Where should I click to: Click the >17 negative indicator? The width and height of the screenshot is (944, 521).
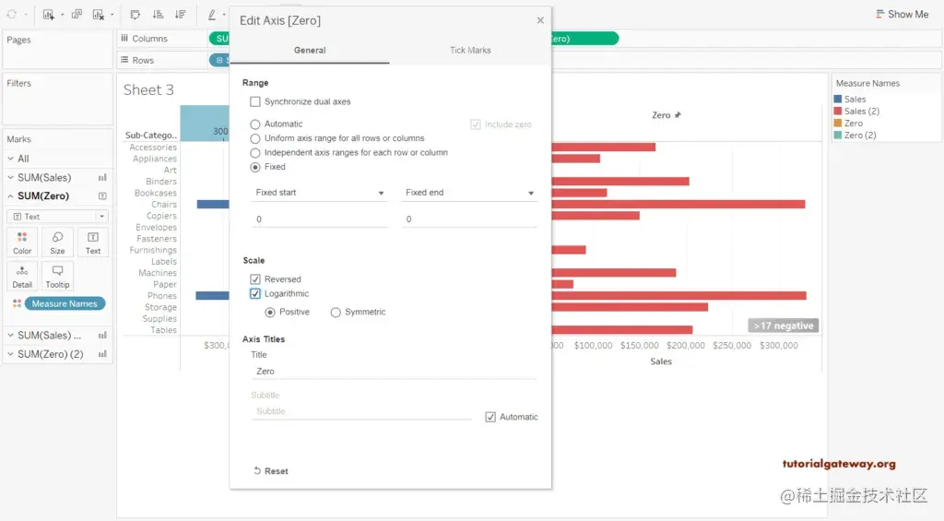pyautogui.click(x=783, y=326)
